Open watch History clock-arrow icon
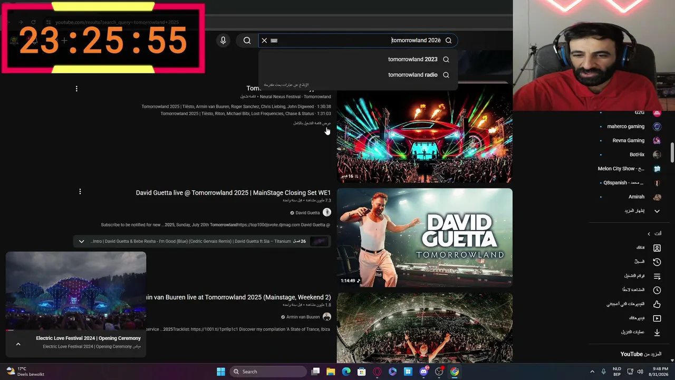 tap(657, 262)
